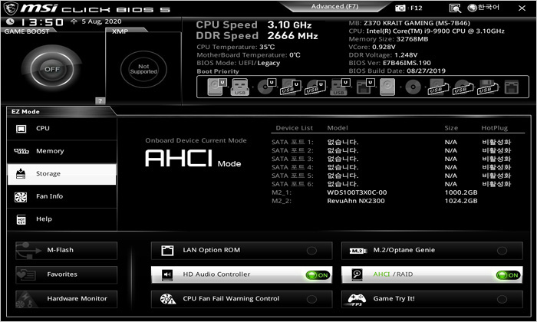Enable M.2/Optane Genie
The height and width of the screenshot is (322, 537).
click(x=432, y=251)
